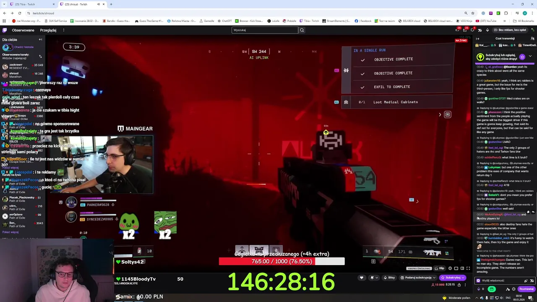Open Windows notification center icon
Viewport: 537px width, 302px height.
point(530,298)
